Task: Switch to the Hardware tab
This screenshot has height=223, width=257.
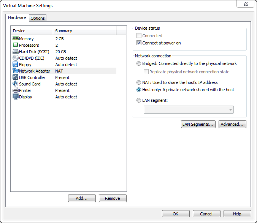Action: point(17,17)
